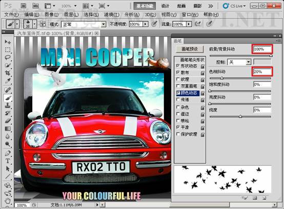Enable airbrush mode icon beside flow
This screenshot has width=284, height=209.
coord(197,24)
